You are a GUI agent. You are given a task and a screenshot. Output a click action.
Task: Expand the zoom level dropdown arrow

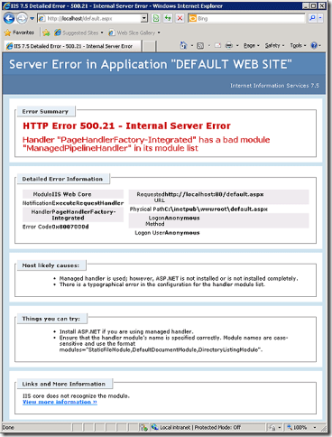coord(315,427)
